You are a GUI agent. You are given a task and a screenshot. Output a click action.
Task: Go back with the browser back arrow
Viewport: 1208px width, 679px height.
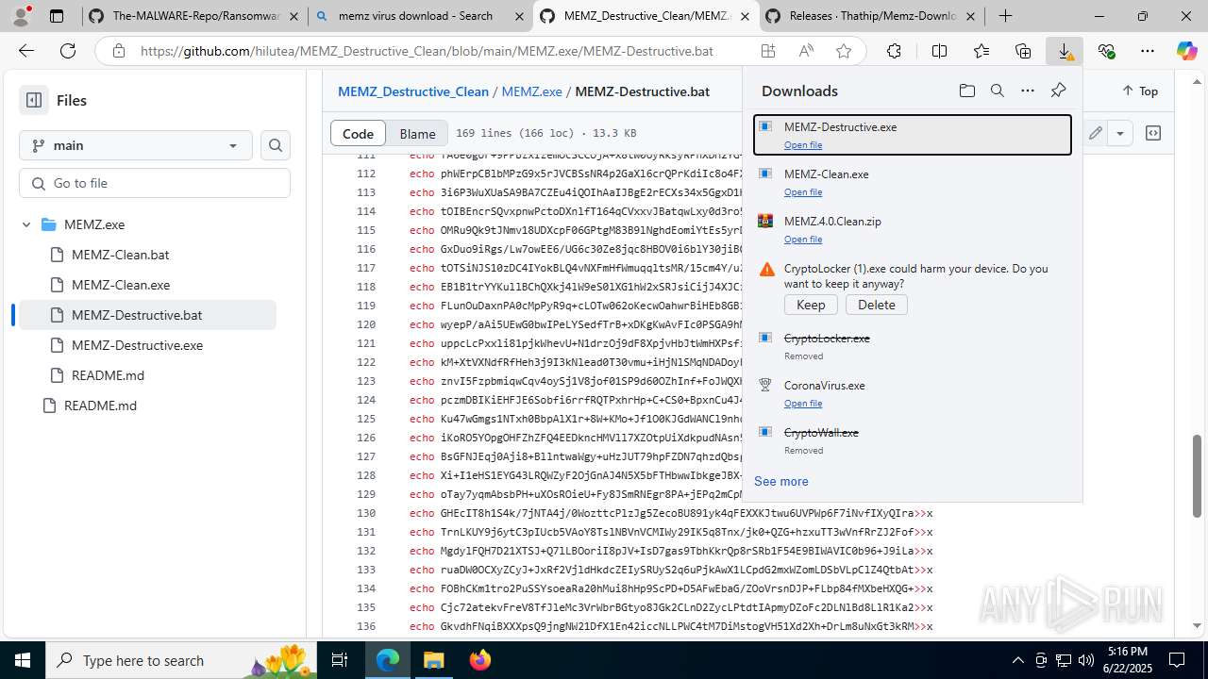(x=26, y=52)
